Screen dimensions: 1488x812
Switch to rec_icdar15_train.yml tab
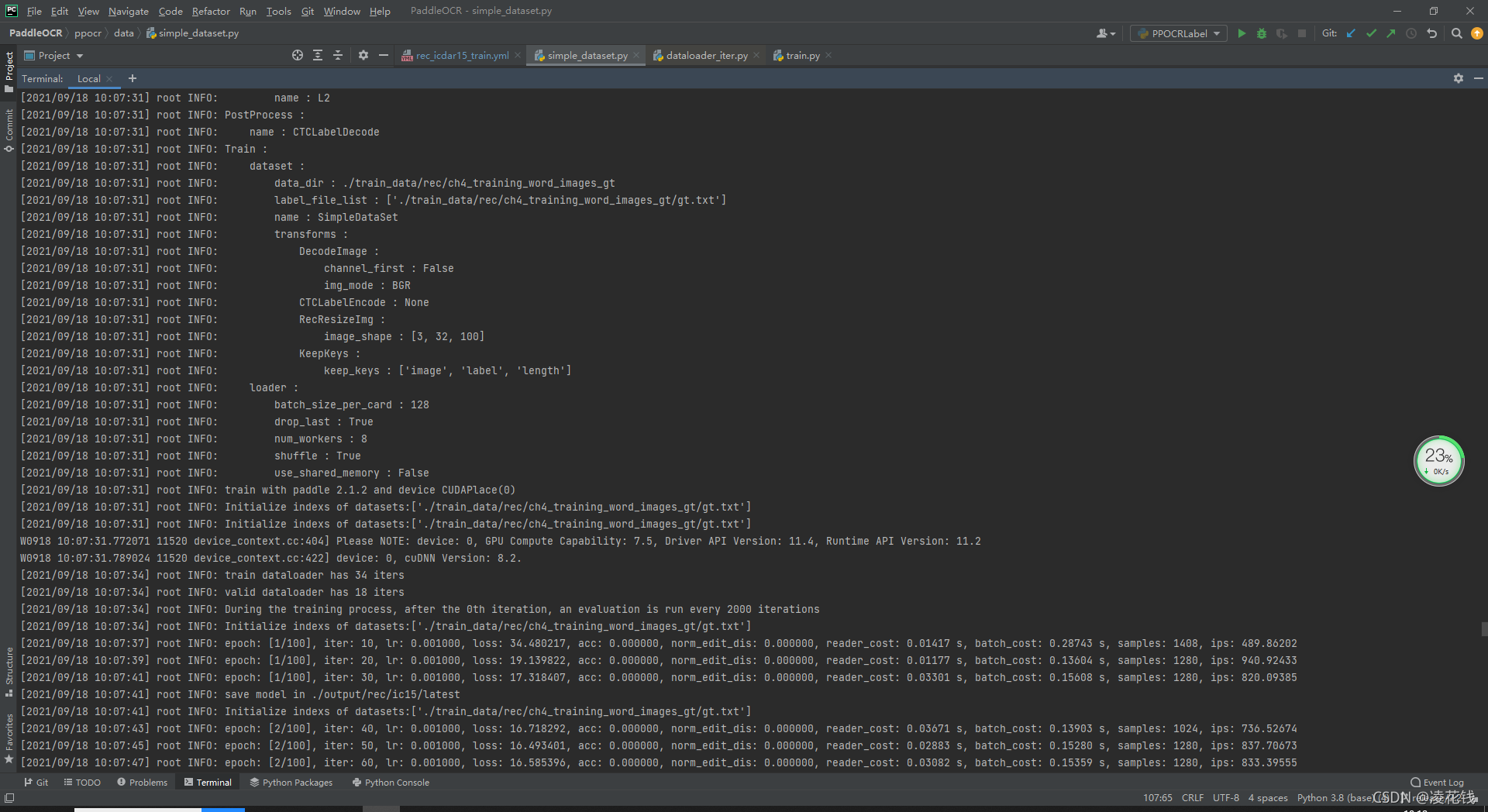pos(462,55)
